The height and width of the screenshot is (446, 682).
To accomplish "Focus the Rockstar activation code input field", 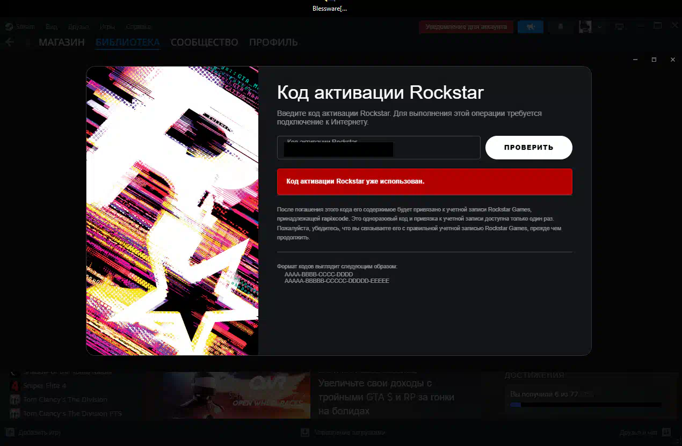I will tap(379, 148).
